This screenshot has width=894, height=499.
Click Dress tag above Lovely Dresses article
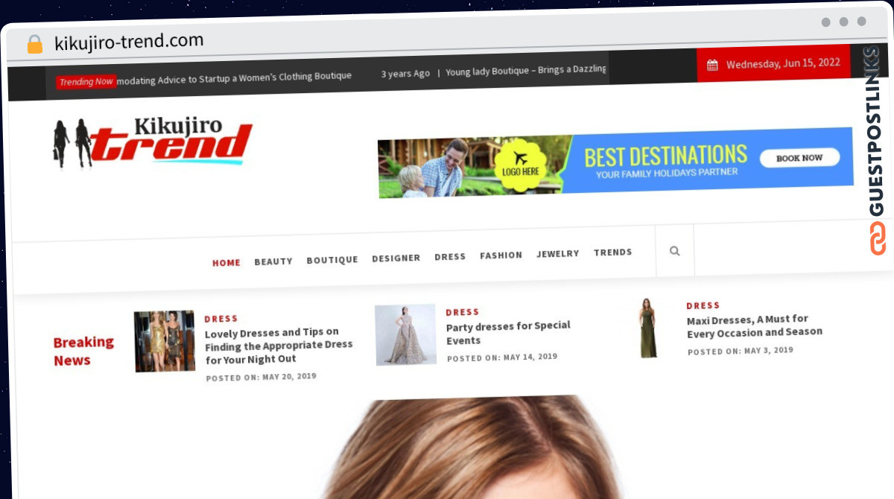coord(221,319)
